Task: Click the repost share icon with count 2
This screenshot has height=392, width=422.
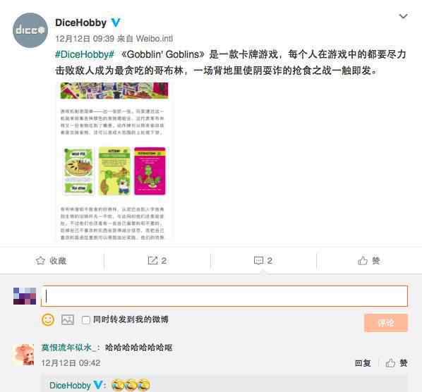Action: pos(152,260)
